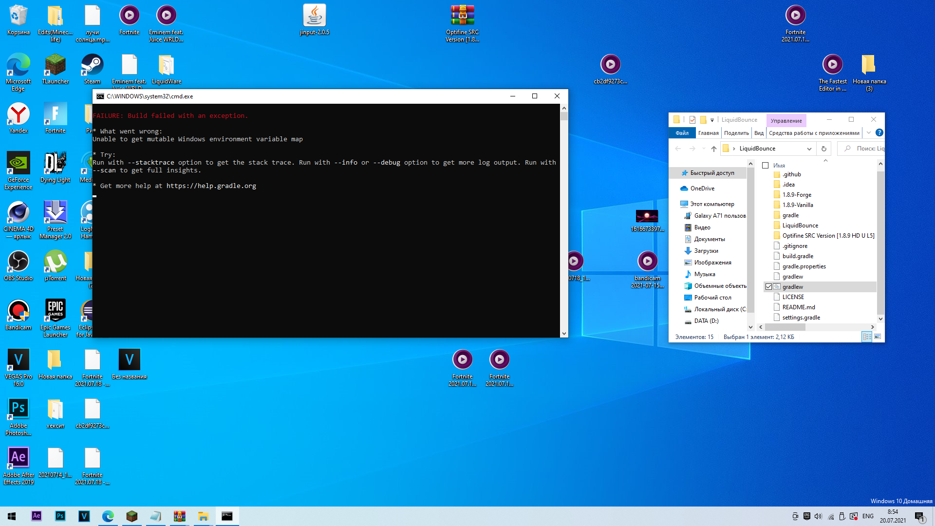Image resolution: width=935 pixels, height=526 pixels.
Task: Go up one folder level in Explorer
Action: tap(713, 149)
